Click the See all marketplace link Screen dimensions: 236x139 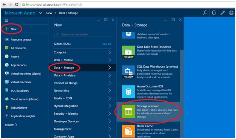107,44
